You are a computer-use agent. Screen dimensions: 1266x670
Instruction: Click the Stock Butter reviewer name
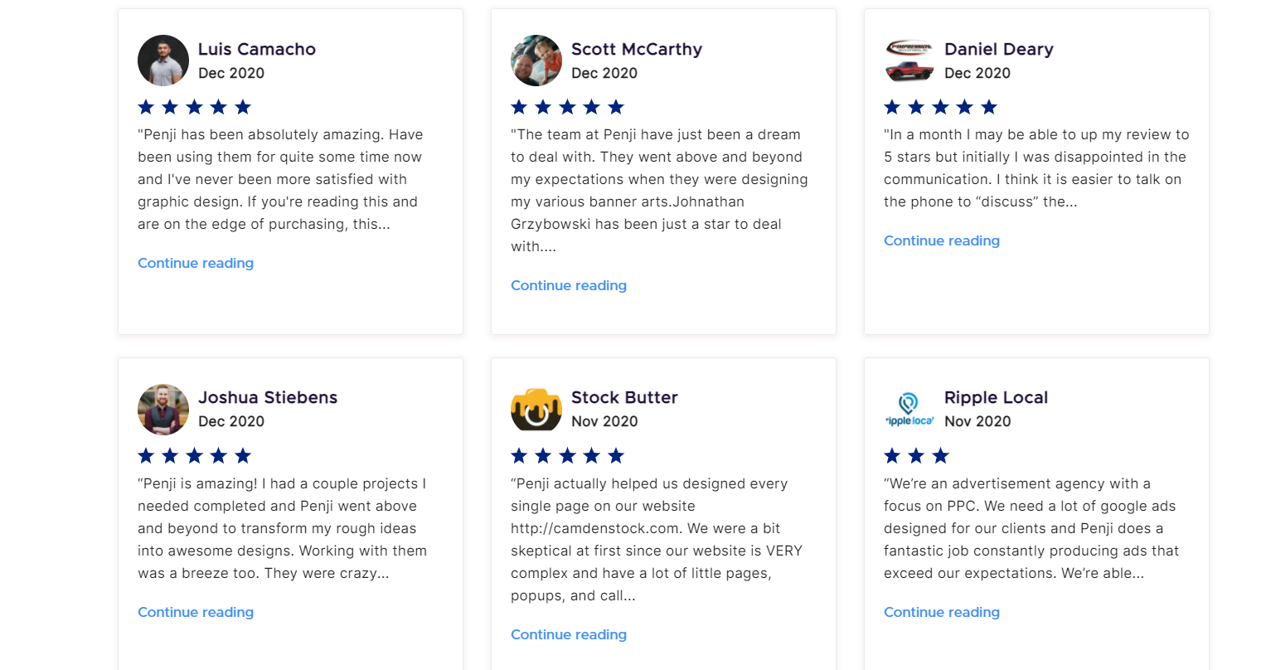click(624, 397)
